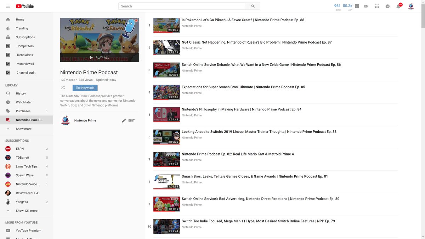The width and height of the screenshot is (425, 239).
Task: Open the ESPN subscription
Action: point(27,149)
